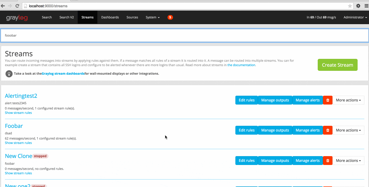The width and height of the screenshot is (369, 187).
Task: Open the Administrator user menu
Action: pyautogui.click(x=355, y=17)
